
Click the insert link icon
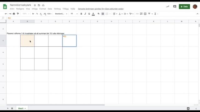137,14
